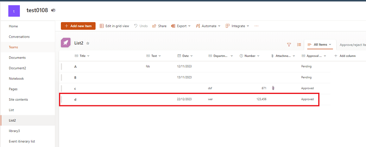Click the Add new item button
This screenshot has height=147, width=366.
pyautogui.click(x=78, y=26)
